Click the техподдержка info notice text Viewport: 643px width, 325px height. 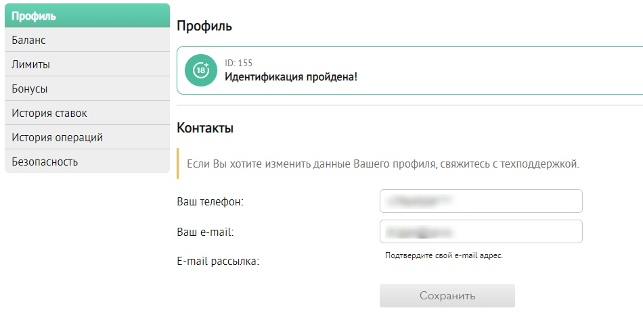tap(383, 164)
